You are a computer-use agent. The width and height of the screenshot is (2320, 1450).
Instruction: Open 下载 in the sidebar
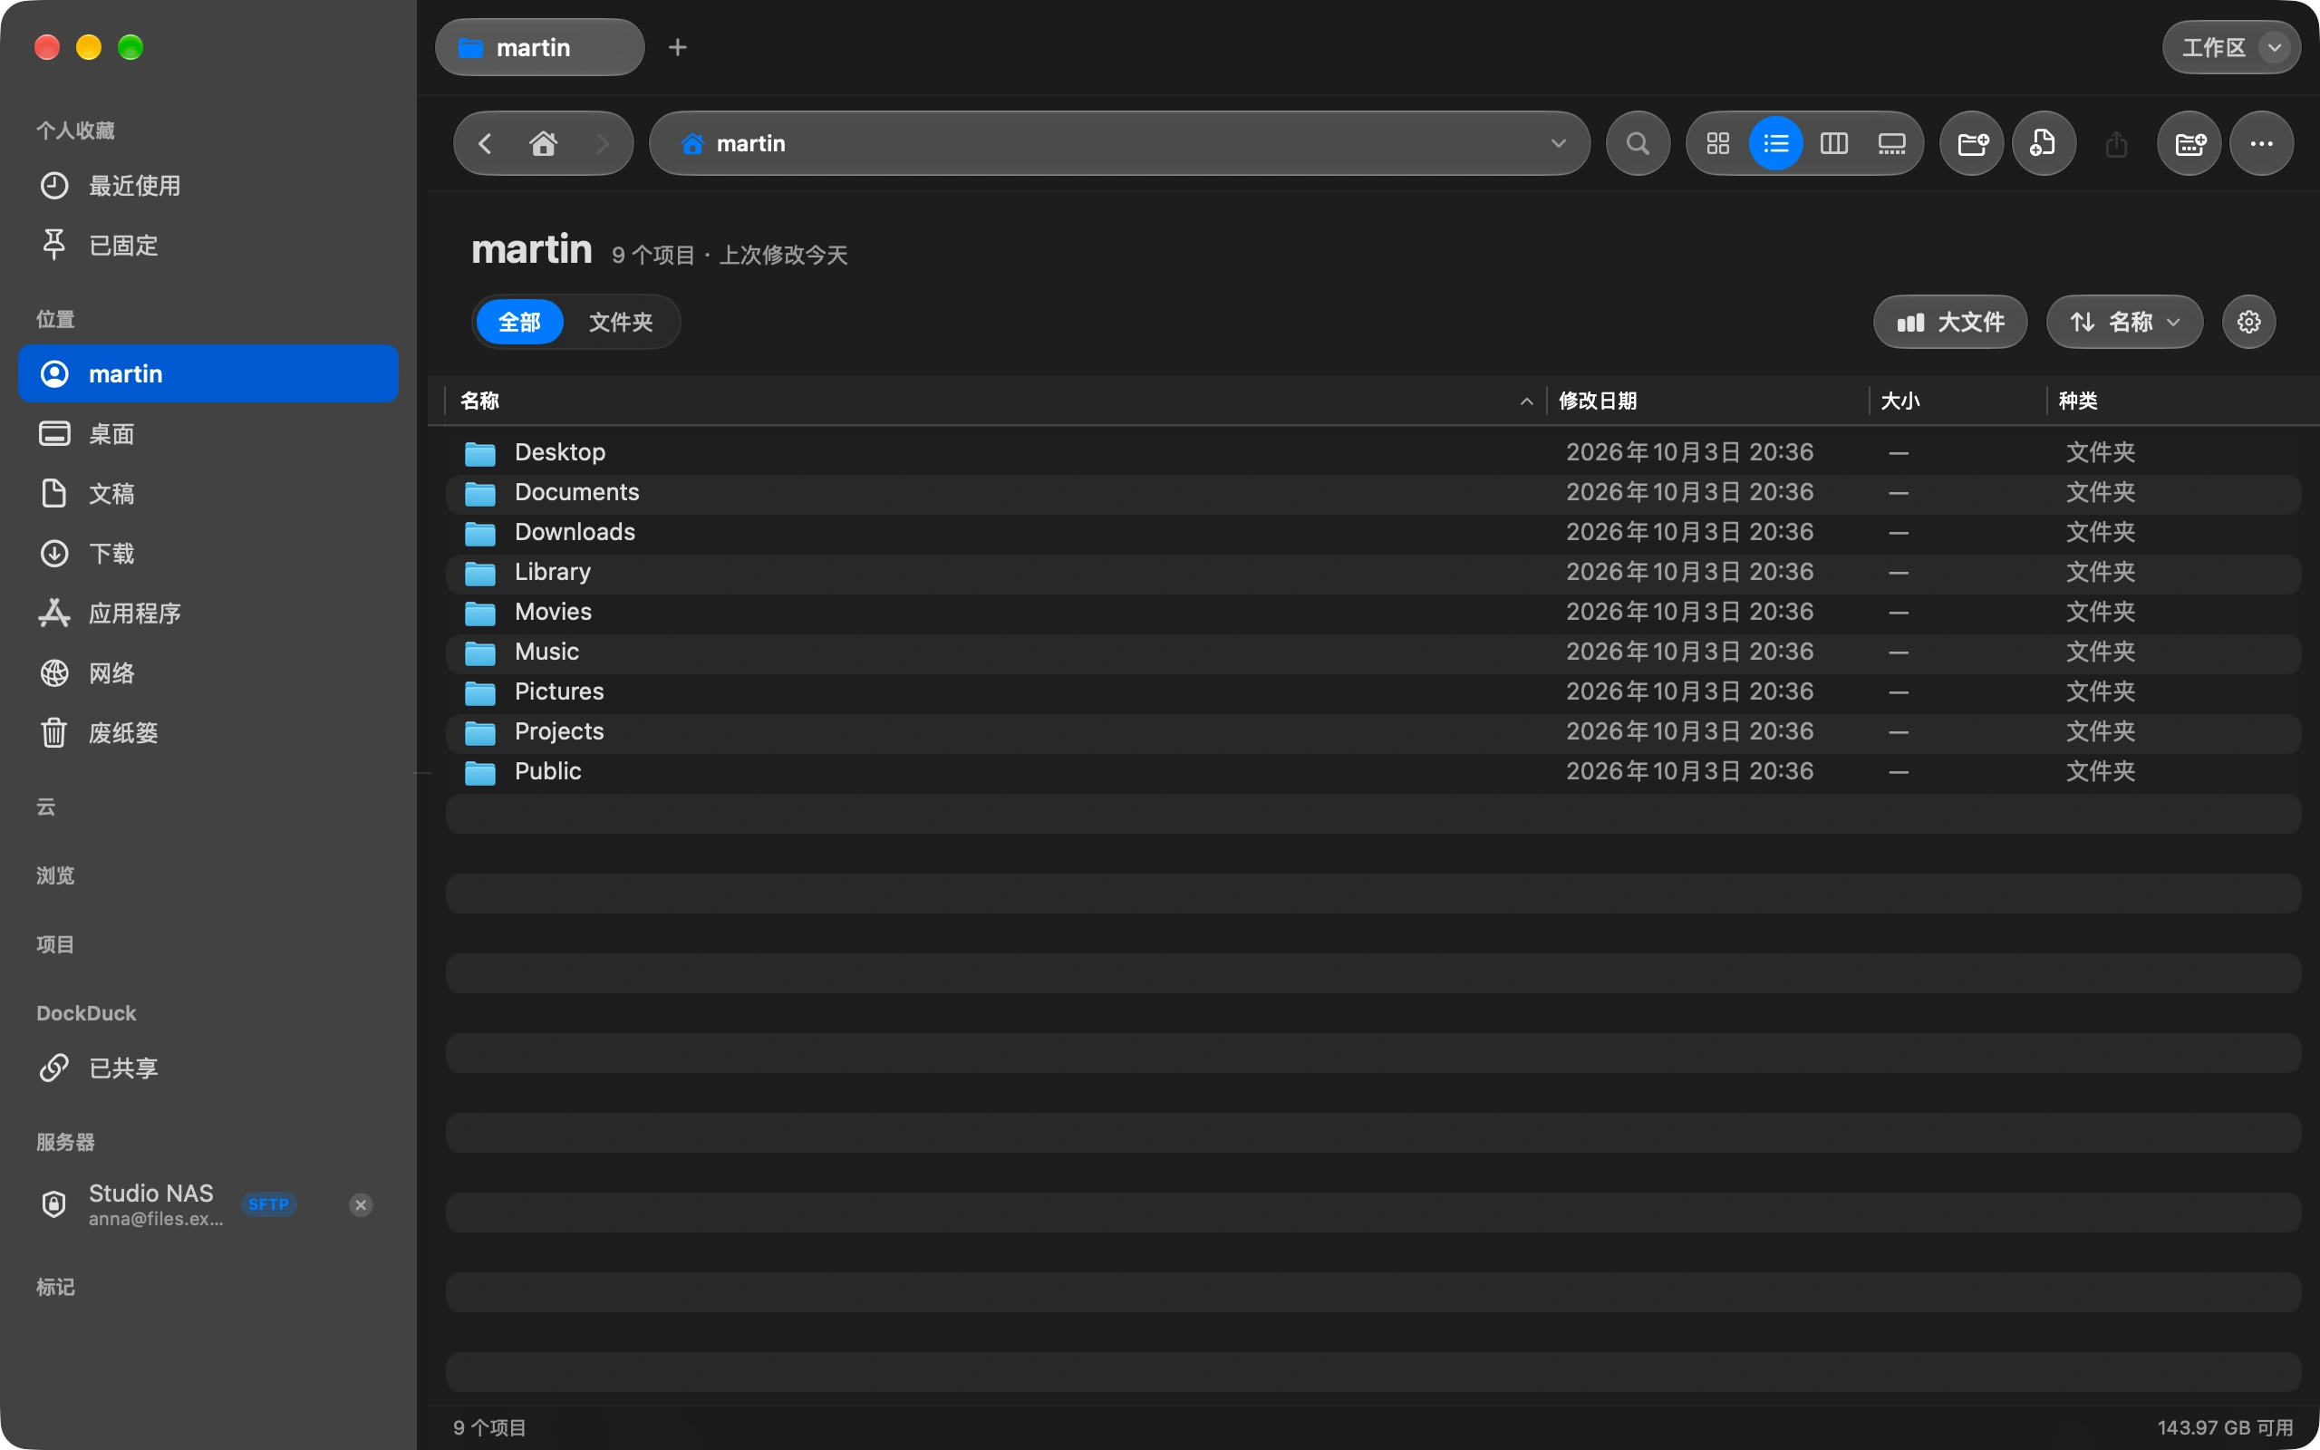[x=208, y=554]
